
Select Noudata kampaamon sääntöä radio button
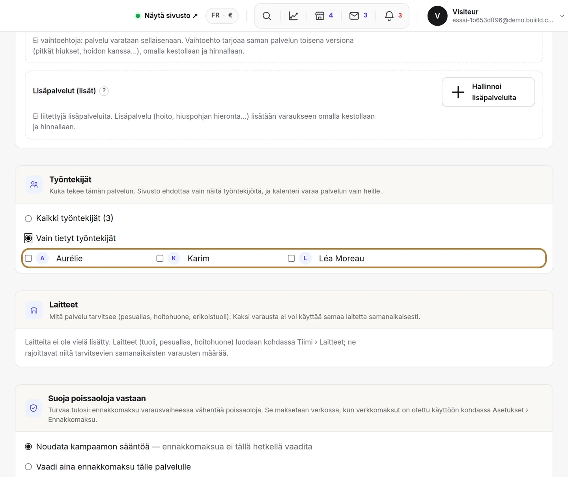[28, 447]
